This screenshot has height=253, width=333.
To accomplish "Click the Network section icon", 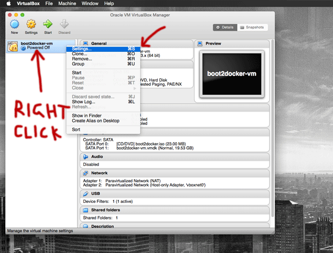I will (x=85, y=173).
